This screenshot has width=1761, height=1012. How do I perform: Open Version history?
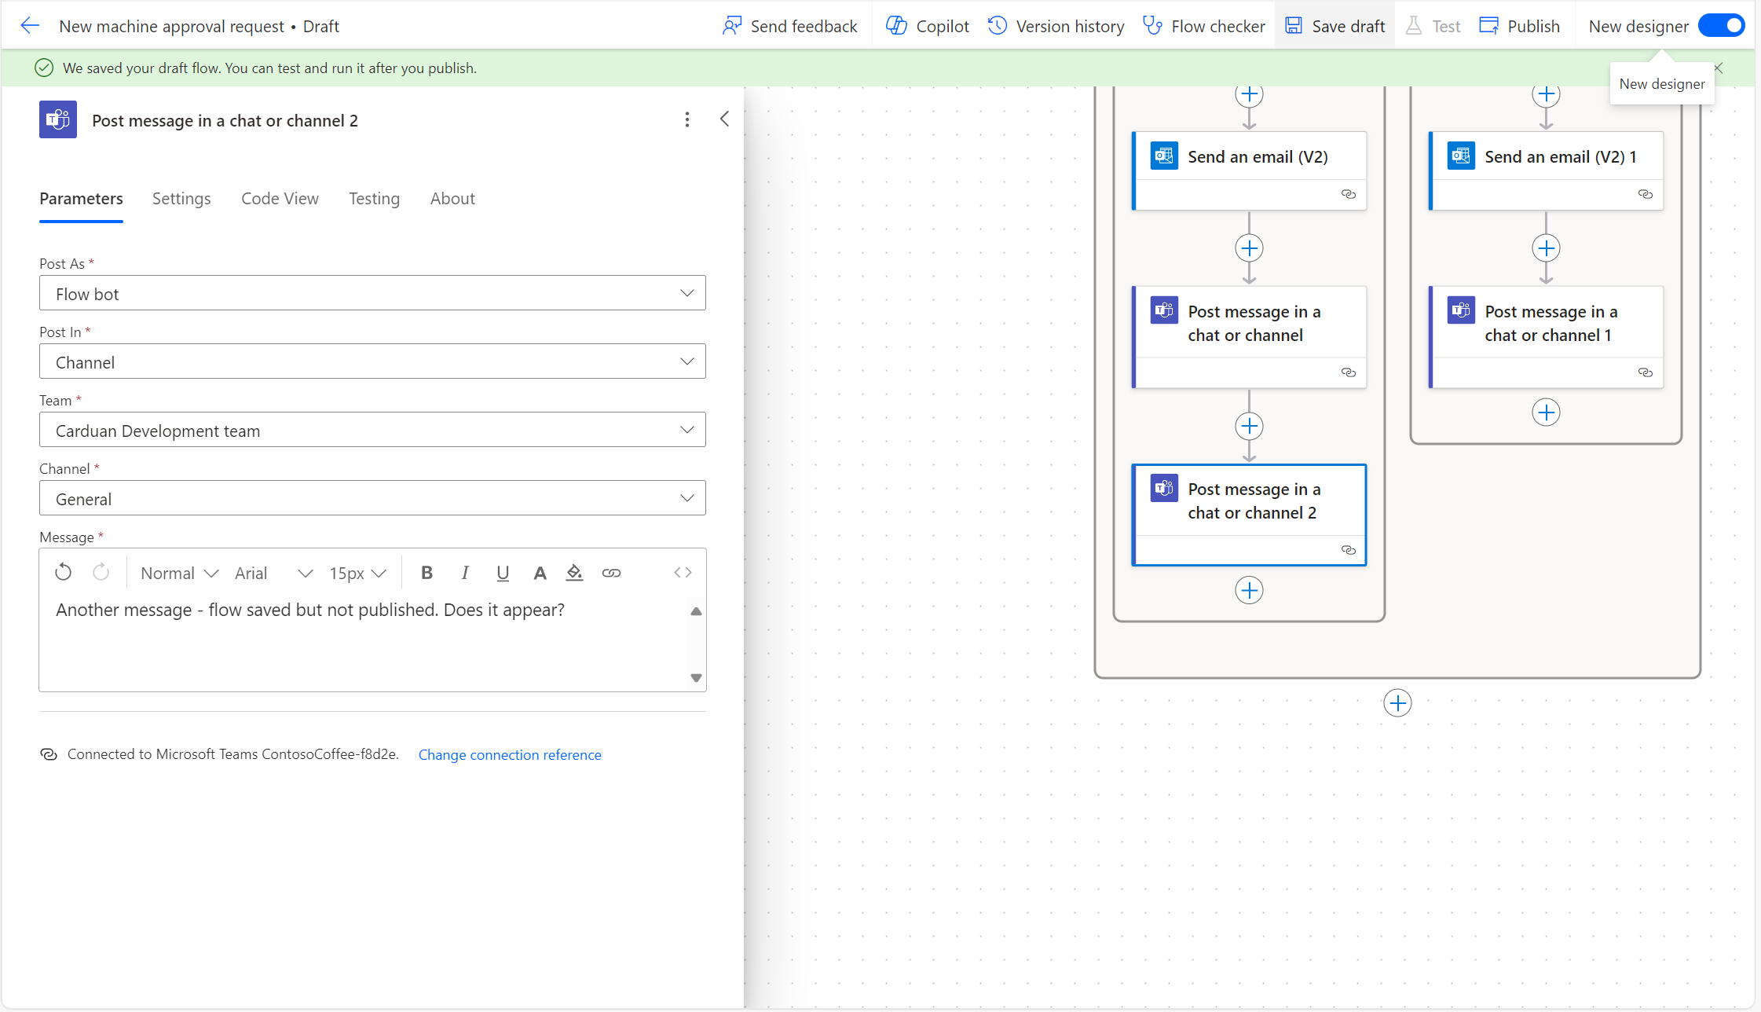pos(1056,26)
